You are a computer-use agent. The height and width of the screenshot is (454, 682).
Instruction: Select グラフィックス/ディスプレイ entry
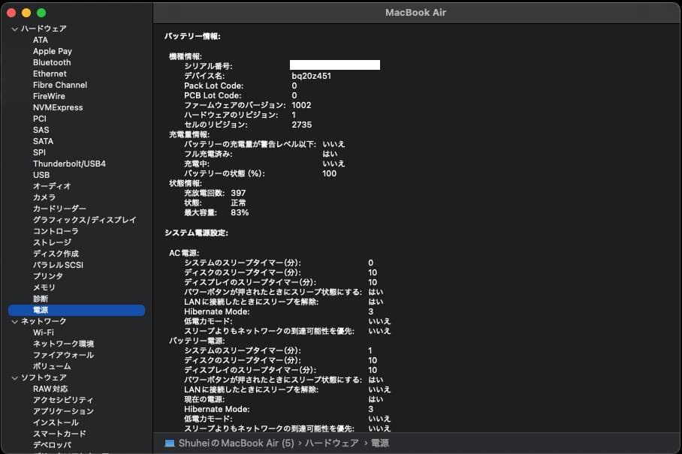point(84,221)
